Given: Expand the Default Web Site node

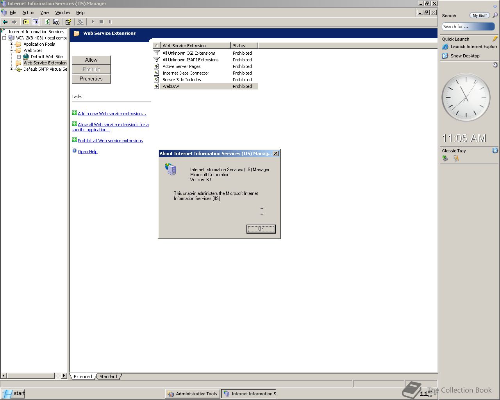Looking at the screenshot, I should [19, 57].
